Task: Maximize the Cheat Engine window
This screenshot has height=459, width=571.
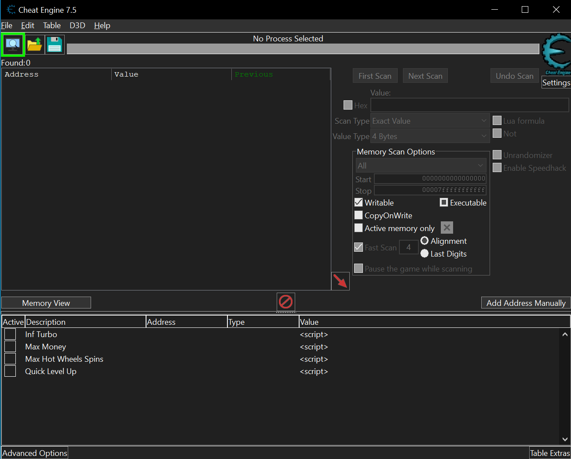Action: point(525,10)
